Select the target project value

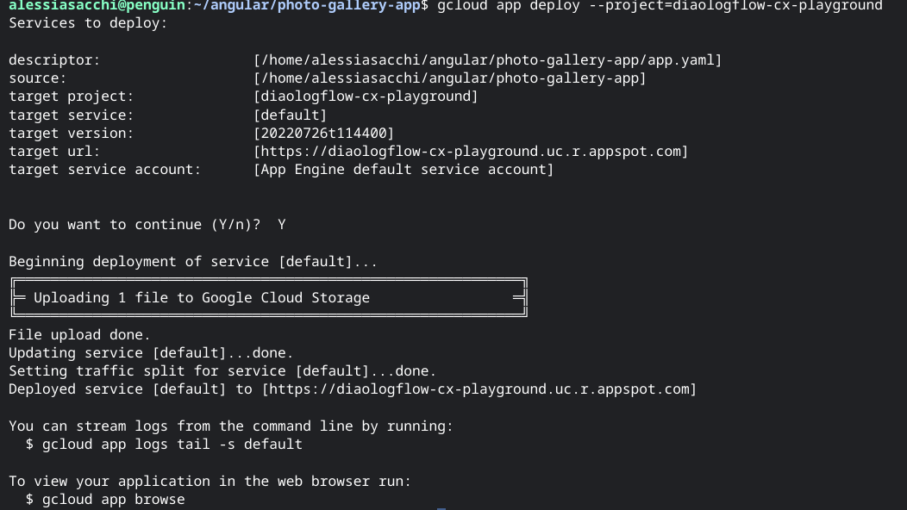pos(366,96)
